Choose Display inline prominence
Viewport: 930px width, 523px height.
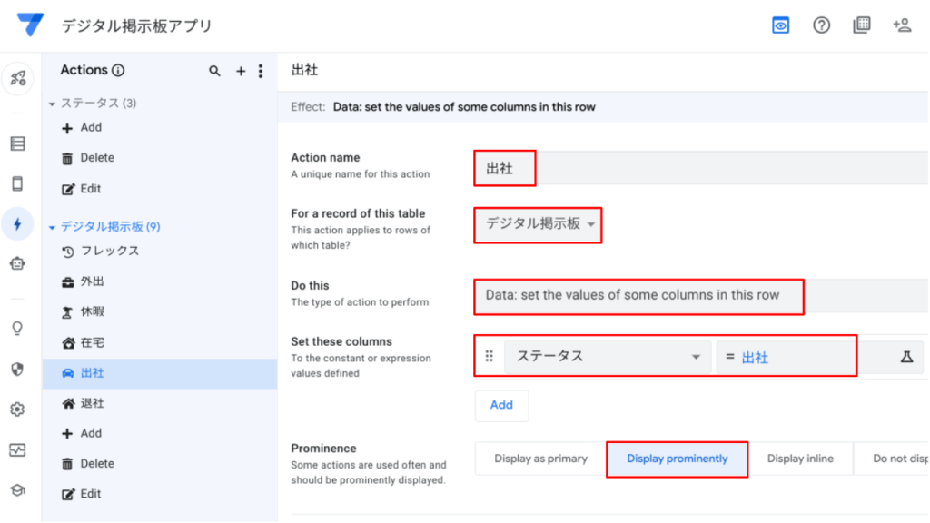[800, 459]
